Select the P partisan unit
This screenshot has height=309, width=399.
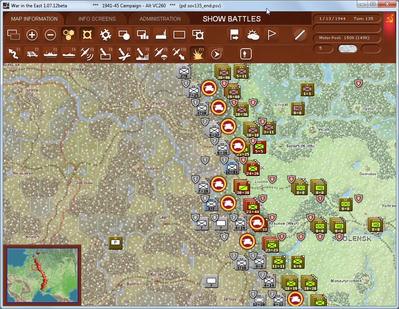(115, 243)
